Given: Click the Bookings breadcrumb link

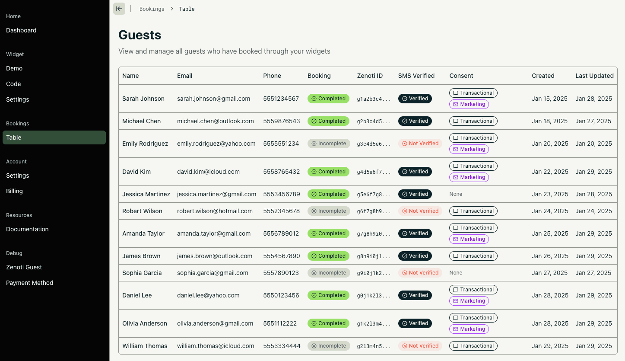Looking at the screenshot, I should (152, 9).
